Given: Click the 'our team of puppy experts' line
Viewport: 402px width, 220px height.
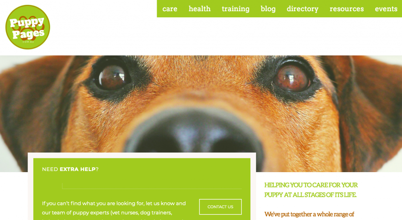Looking at the screenshot, I should point(107,213).
